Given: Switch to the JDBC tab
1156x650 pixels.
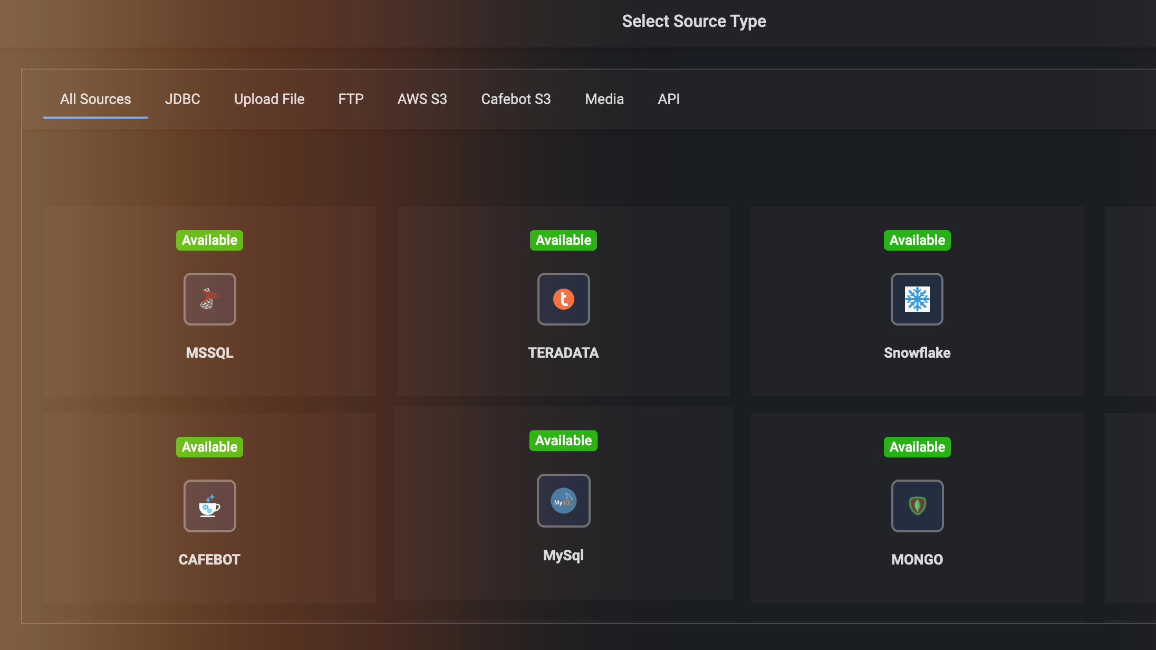Looking at the screenshot, I should (x=182, y=99).
